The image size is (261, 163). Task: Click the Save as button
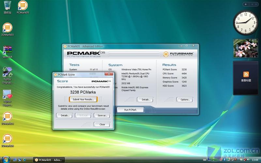[x=102, y=115]
